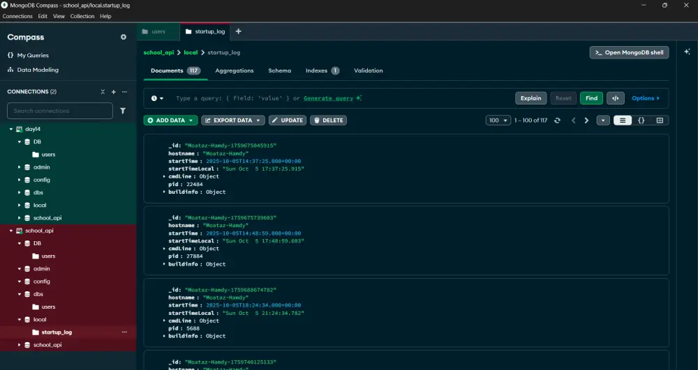Viewport: 698px width, 370px height.
Task: Collapse all connections icon
Action: pyautogui.click(x=103, y=91)
